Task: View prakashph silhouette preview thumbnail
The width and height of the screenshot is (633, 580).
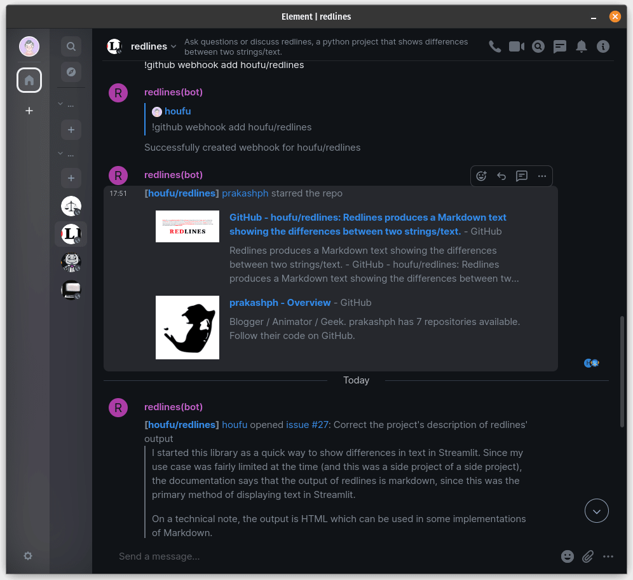Action: tap(187, 328)
